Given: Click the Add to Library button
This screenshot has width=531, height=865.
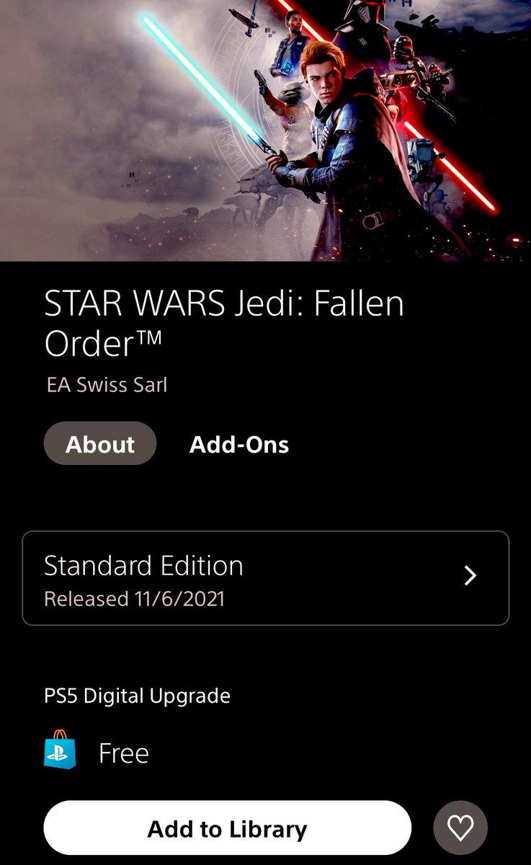Looking at the screenshot, I should click(228, 828).
